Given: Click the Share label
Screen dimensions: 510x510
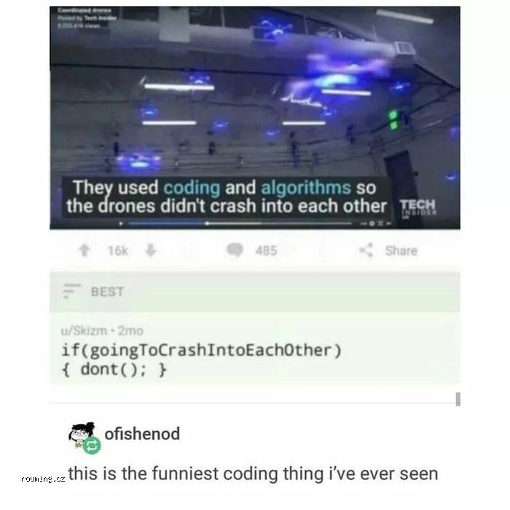Looking at the screenshot, I should [x=401, y=251].
